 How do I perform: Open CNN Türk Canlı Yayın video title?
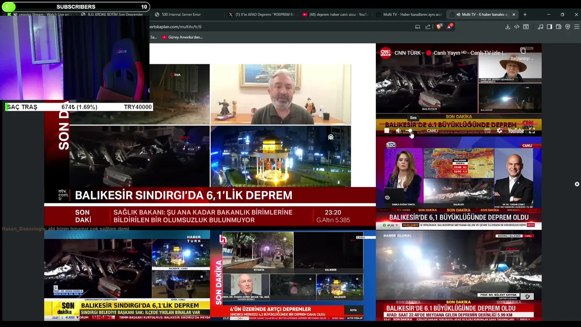tap(450, 53)
